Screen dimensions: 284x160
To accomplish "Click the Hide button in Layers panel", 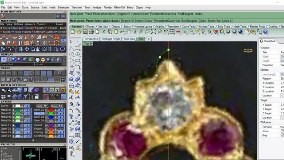I will coord(42,106).
